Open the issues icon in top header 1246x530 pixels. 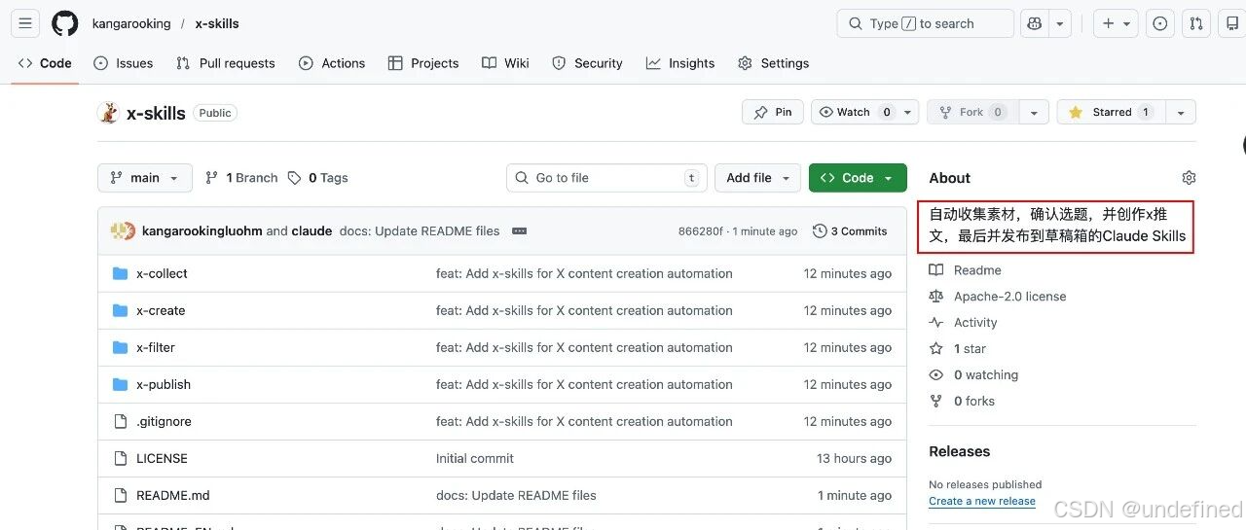(x=1159, y=23)
